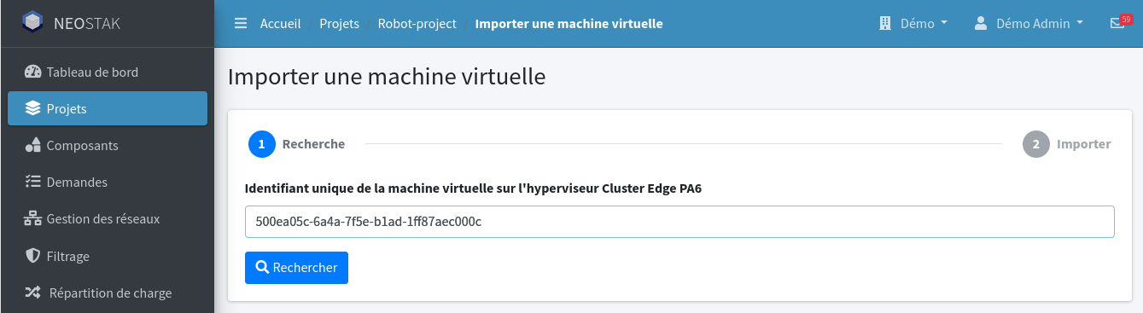Image resolution: width=1143 pixels, height=313 pixels.
Task: Open Composants menu item
Action: click(108, 145)
